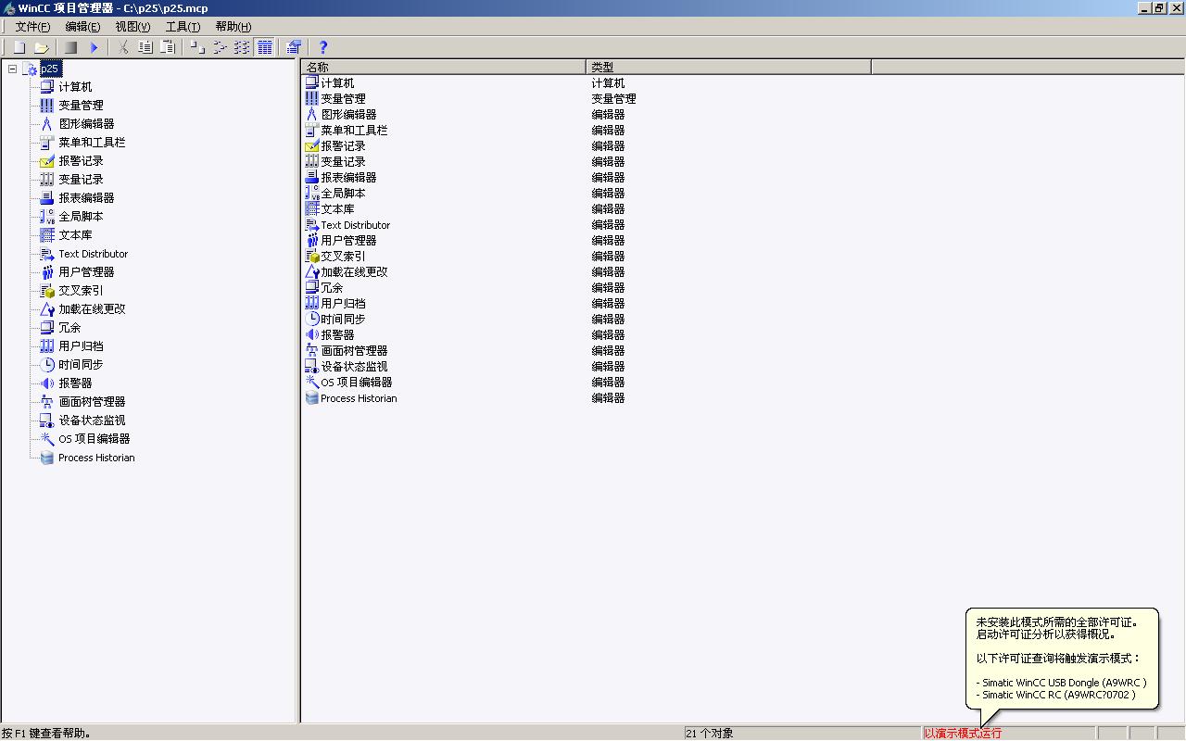The image size is (1186, 741).
Task: Select Text Distributor in the navigation tree
Action: (93, 254)
